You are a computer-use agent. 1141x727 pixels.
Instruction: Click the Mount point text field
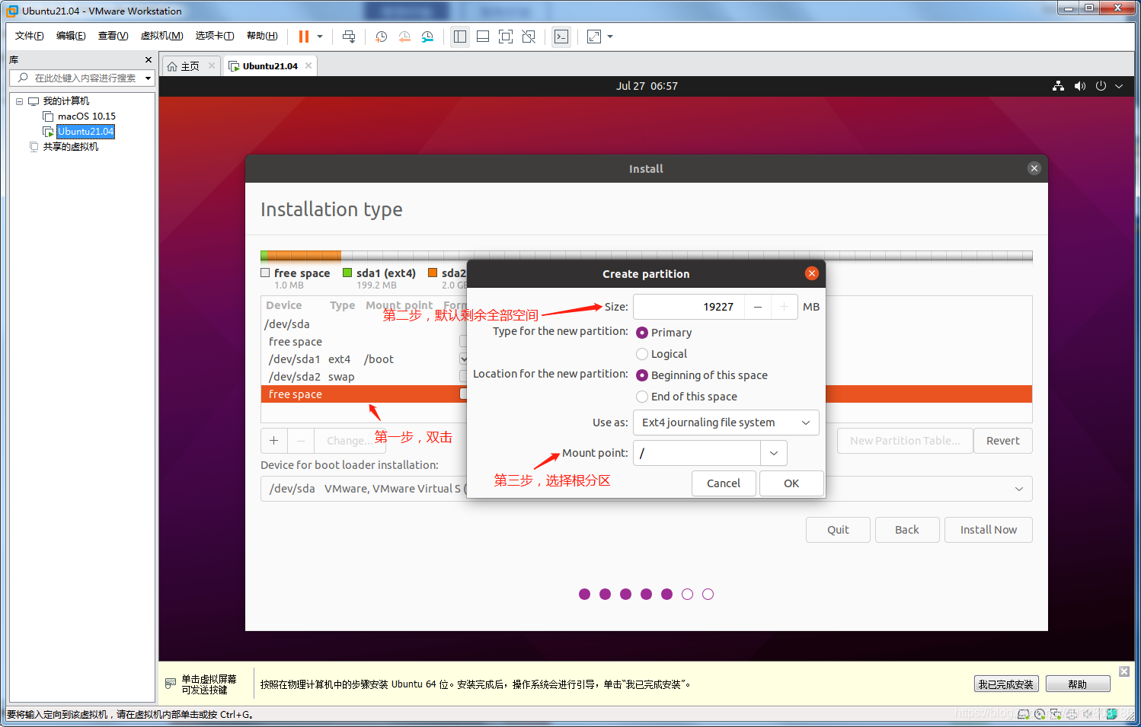coord(697,453)
